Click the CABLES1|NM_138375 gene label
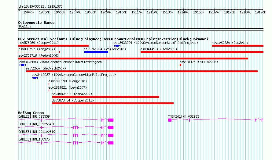The image size is (272, 160). pos(34,139)
